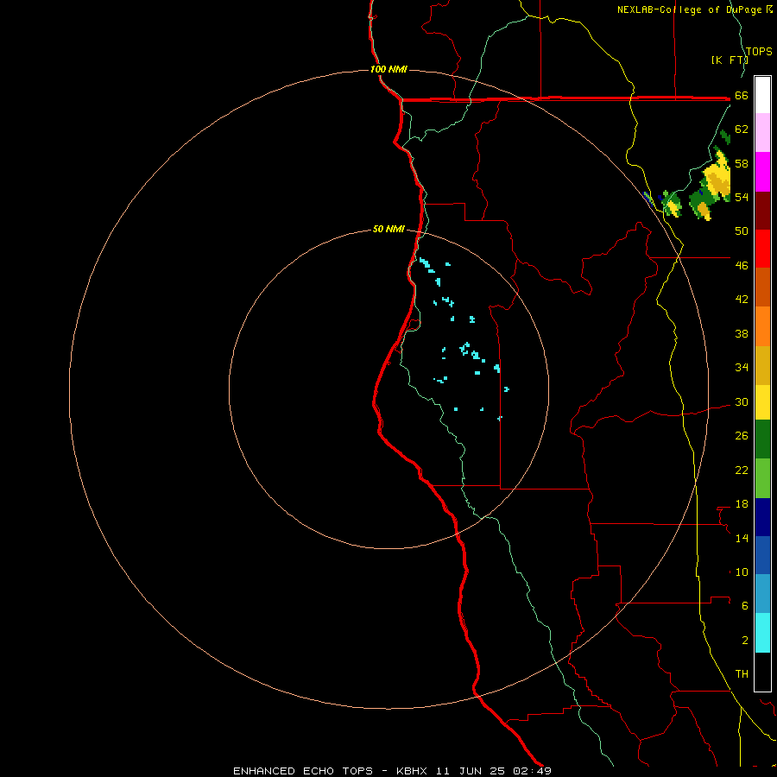Click the legend value 34
777x777 pixels.
[x=742, y=367]
